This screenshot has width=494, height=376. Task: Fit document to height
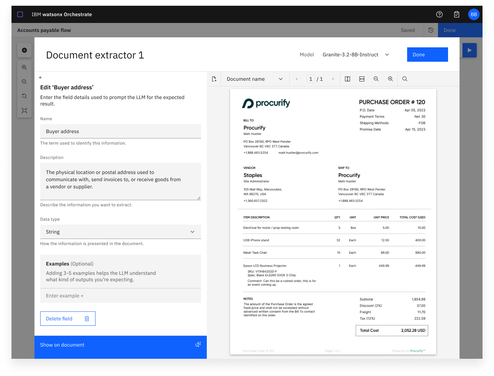click(348, 79)
